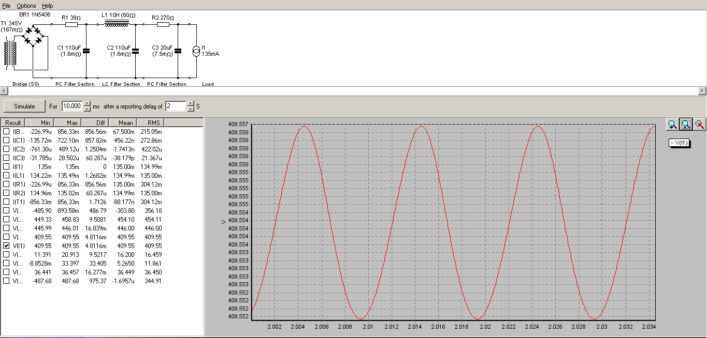Viewport: 707px width, 338px height.
Task: Enable the I(C3) result checkbox
Action: point(6,158)
